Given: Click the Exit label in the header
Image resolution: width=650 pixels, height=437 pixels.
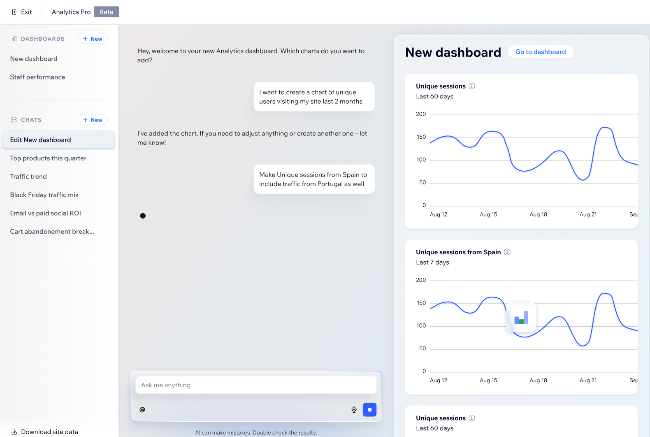Looking at the screenshot, I should (x=26, y=12).
